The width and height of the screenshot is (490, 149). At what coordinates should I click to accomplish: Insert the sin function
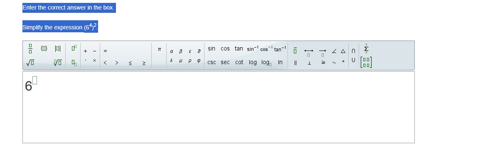tap(212, 48)
